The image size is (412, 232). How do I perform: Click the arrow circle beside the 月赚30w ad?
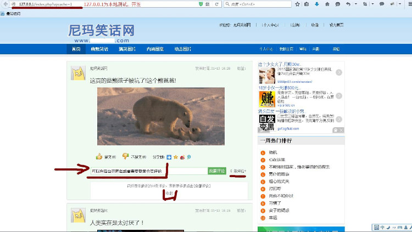tap(339, 72)
